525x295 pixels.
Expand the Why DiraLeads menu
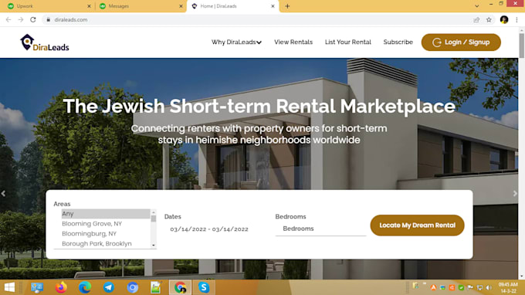[236, 42]
